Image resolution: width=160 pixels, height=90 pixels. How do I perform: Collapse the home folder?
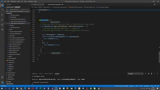pos(8,29)
